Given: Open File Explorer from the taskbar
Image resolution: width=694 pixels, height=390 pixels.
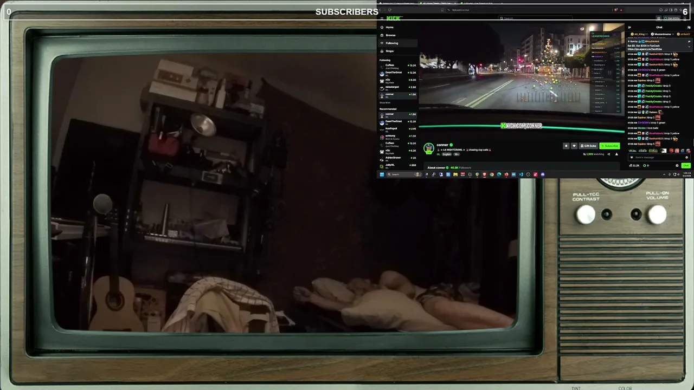Looking at the screenshot, I should 455,174.
